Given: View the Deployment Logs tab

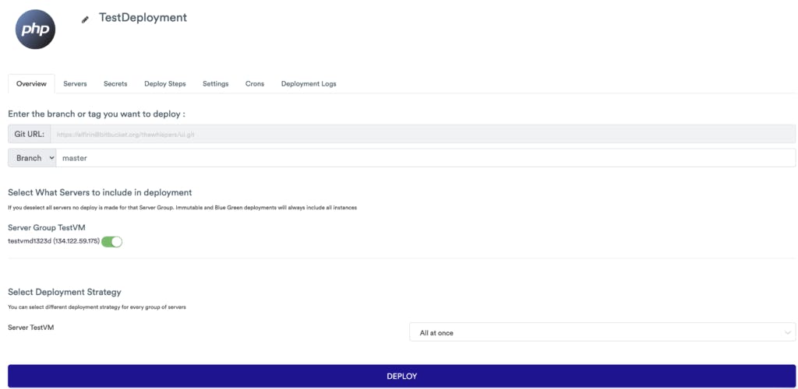Looking at the screenshot, I should point(309,84).
